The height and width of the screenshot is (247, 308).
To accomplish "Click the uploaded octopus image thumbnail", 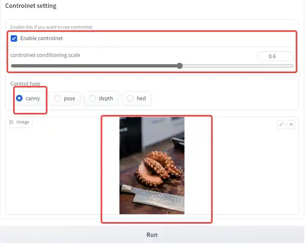I will [152, 166].
